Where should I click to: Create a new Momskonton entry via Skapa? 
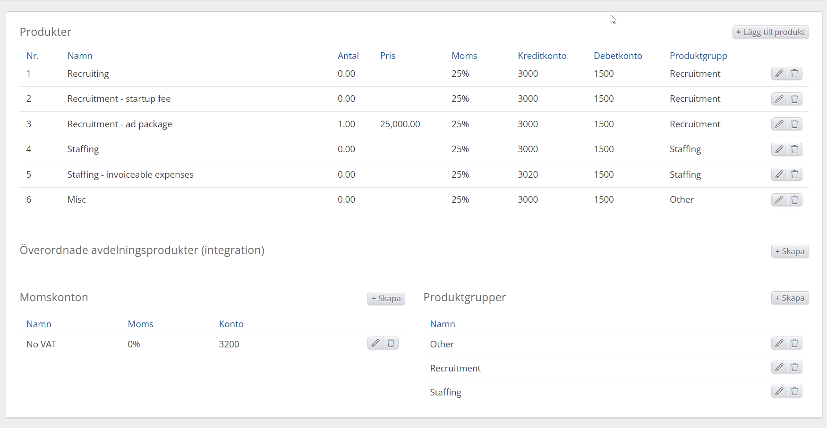pos(386,298)
